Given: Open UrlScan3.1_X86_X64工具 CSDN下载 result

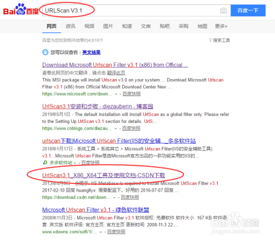Looking at the screenshot, I should click(103, 175).
